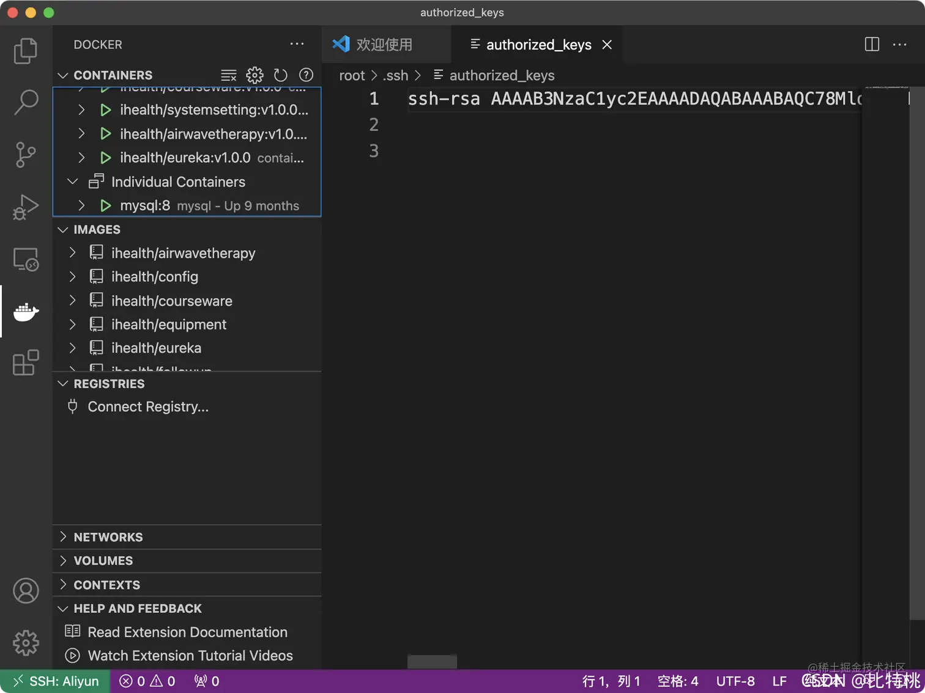925x693 pixels.
Task: Click the book icon for extension documentation
Action: click(x=73, y=631)
